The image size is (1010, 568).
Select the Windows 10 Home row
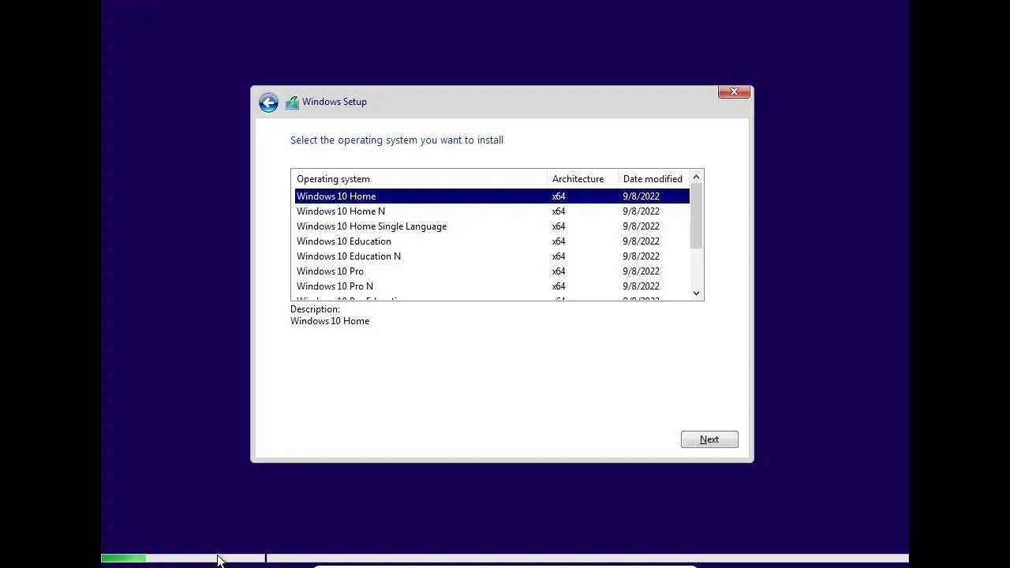click(x=492, y=196)
